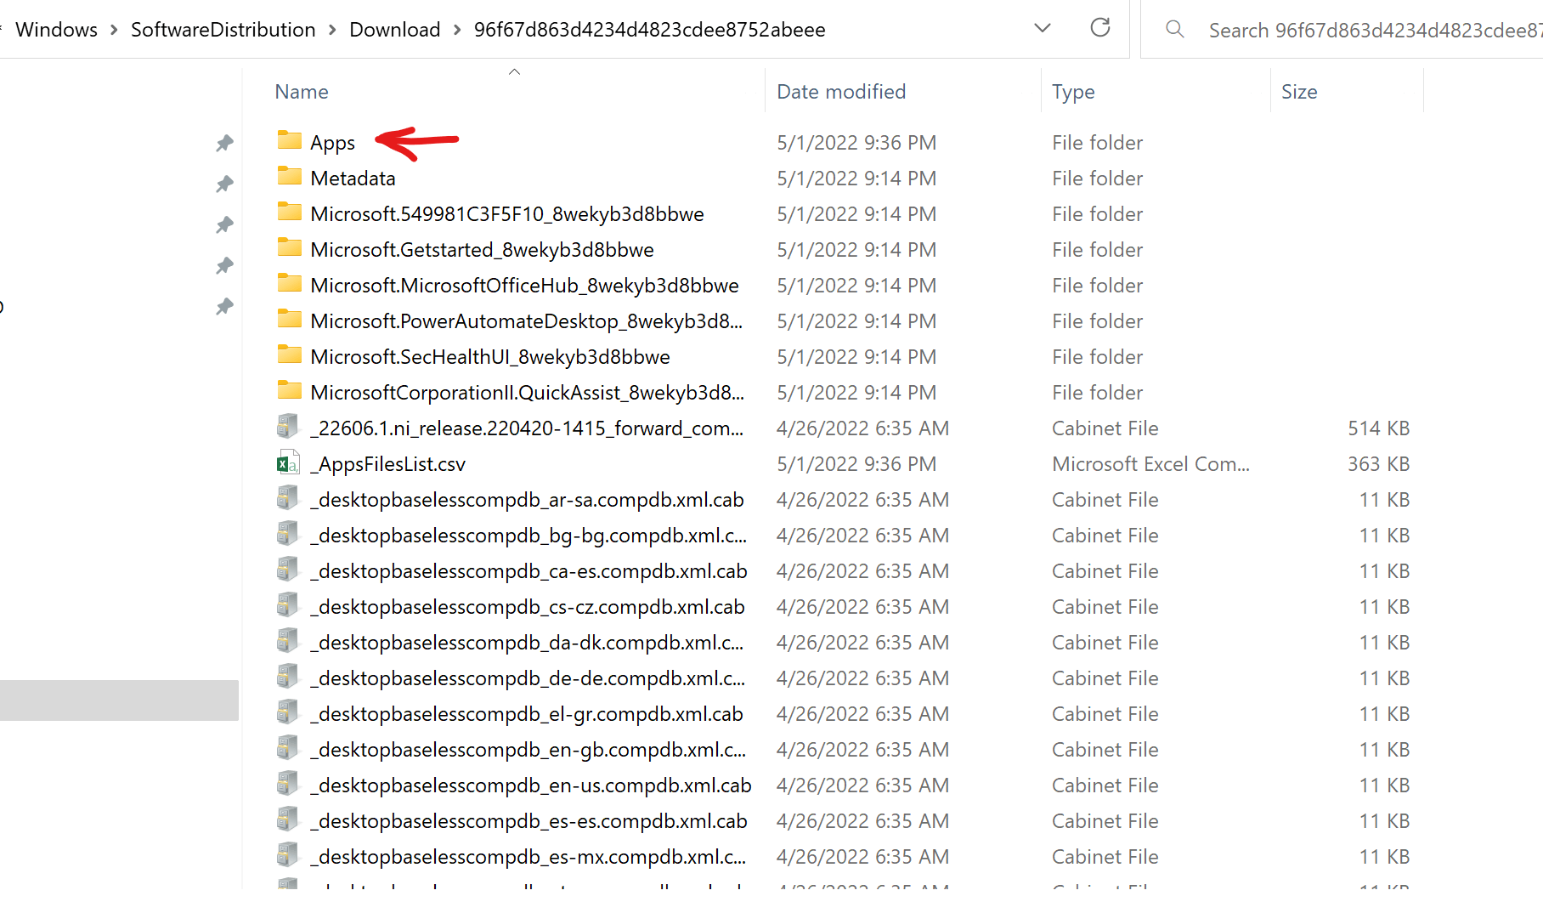
Task: Select the Metadata folder name
Action: point(353,179)
